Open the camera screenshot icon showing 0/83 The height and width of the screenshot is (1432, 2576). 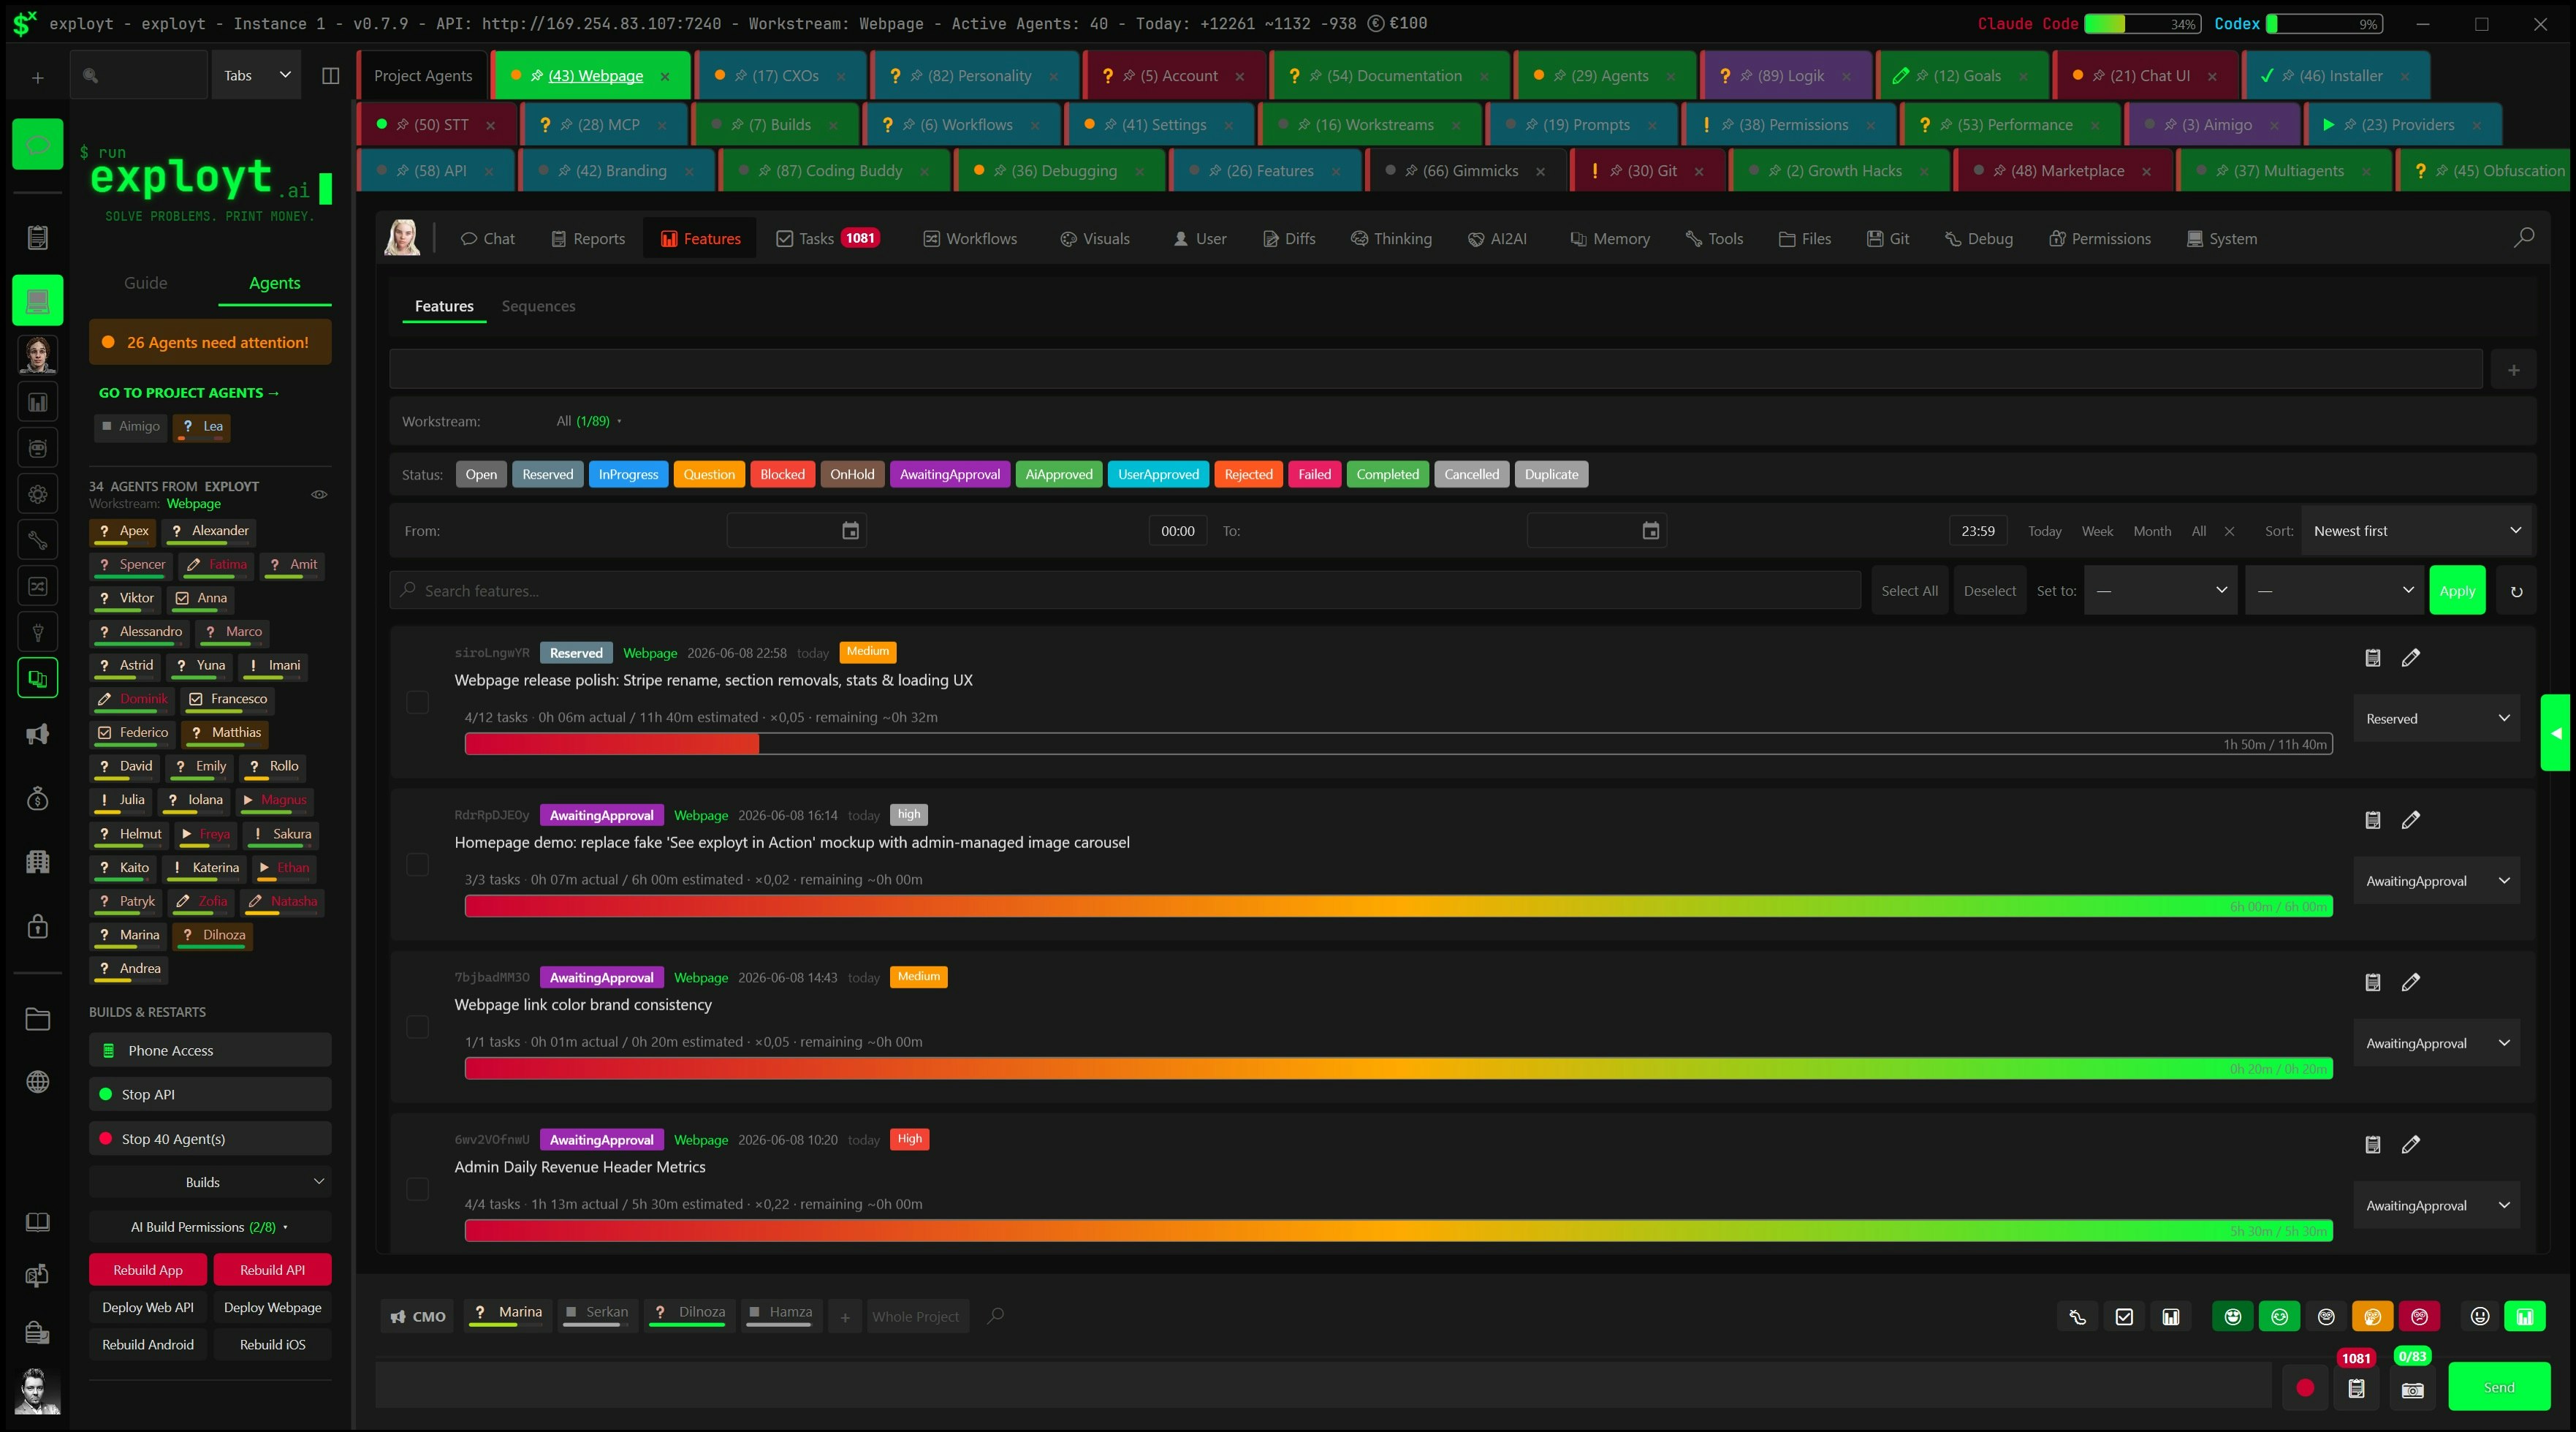[x=2412, y=1389]
